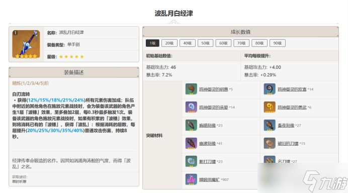Click the 影打刀镡 material icon
Viewport: 348px width, 193px height.
(191, 161)
